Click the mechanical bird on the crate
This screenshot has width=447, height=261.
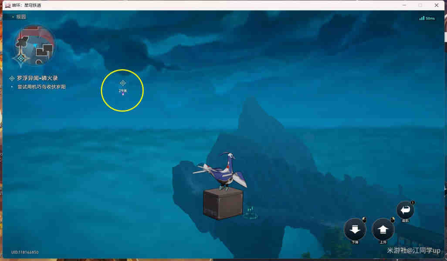tap(223, 172)
